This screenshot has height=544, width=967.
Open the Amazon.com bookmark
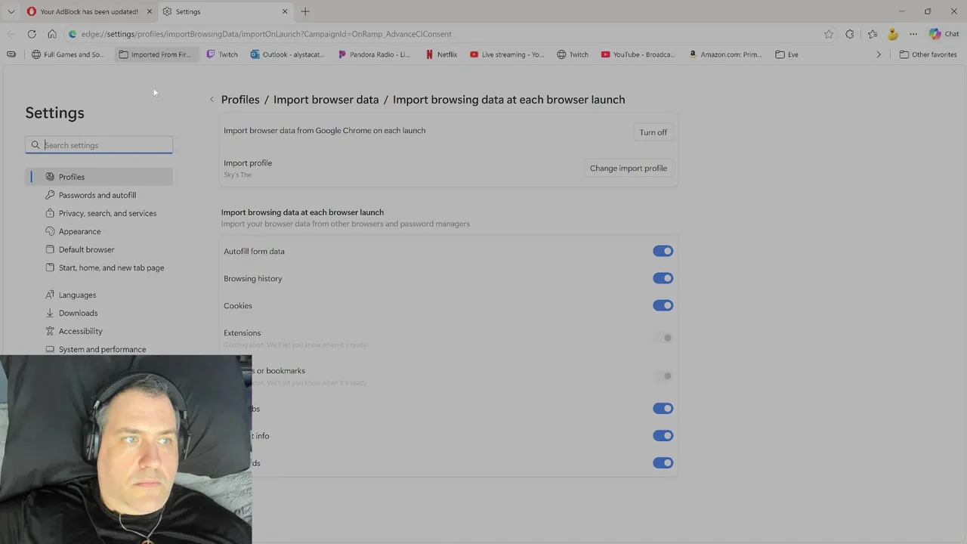coord(725,54)
